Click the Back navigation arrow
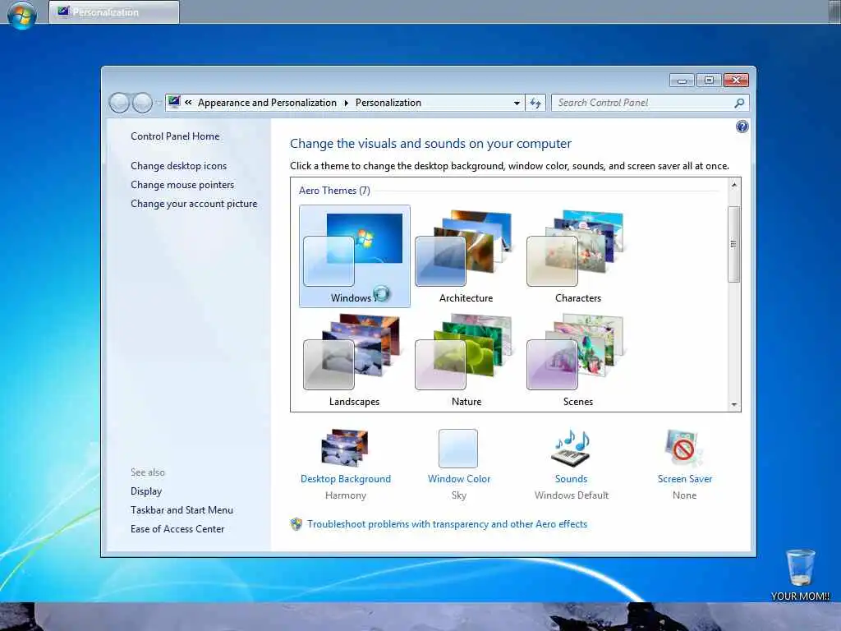This screenshot has width=841, height=631. pyautogui.click(x=119, y=103)
